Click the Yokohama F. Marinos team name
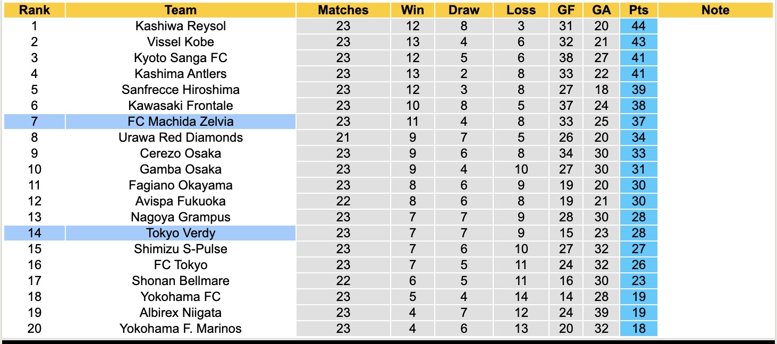Viewport: 777px width, 344px height. tap(181, 329)
